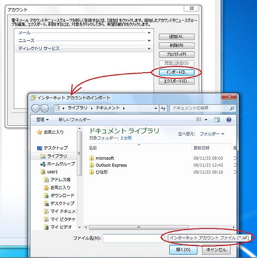
Task: Click the ファイル名 input field
Action: [133, 238]
